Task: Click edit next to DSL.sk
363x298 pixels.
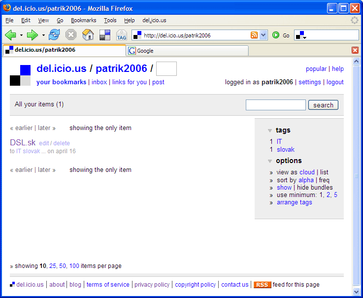Action: [44, 143]
